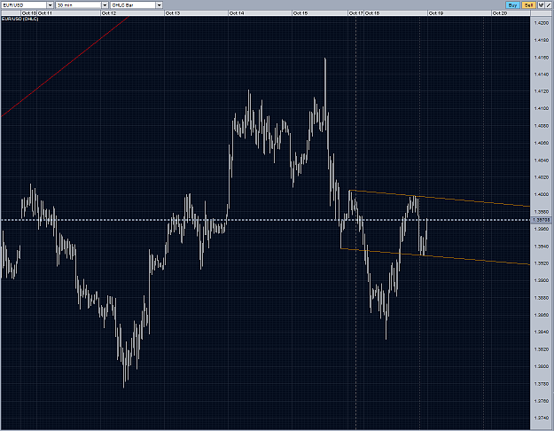
Task: Click the current price tag 1.39738
Action: [x=542, y=220]
